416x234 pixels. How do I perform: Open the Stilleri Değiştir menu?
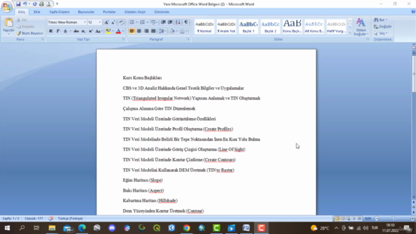tap(361, 27)
